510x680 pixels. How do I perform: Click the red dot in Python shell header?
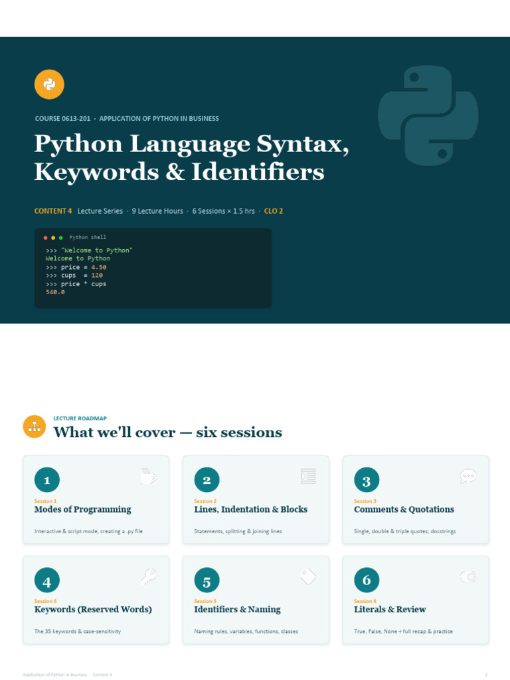point(46,238)
